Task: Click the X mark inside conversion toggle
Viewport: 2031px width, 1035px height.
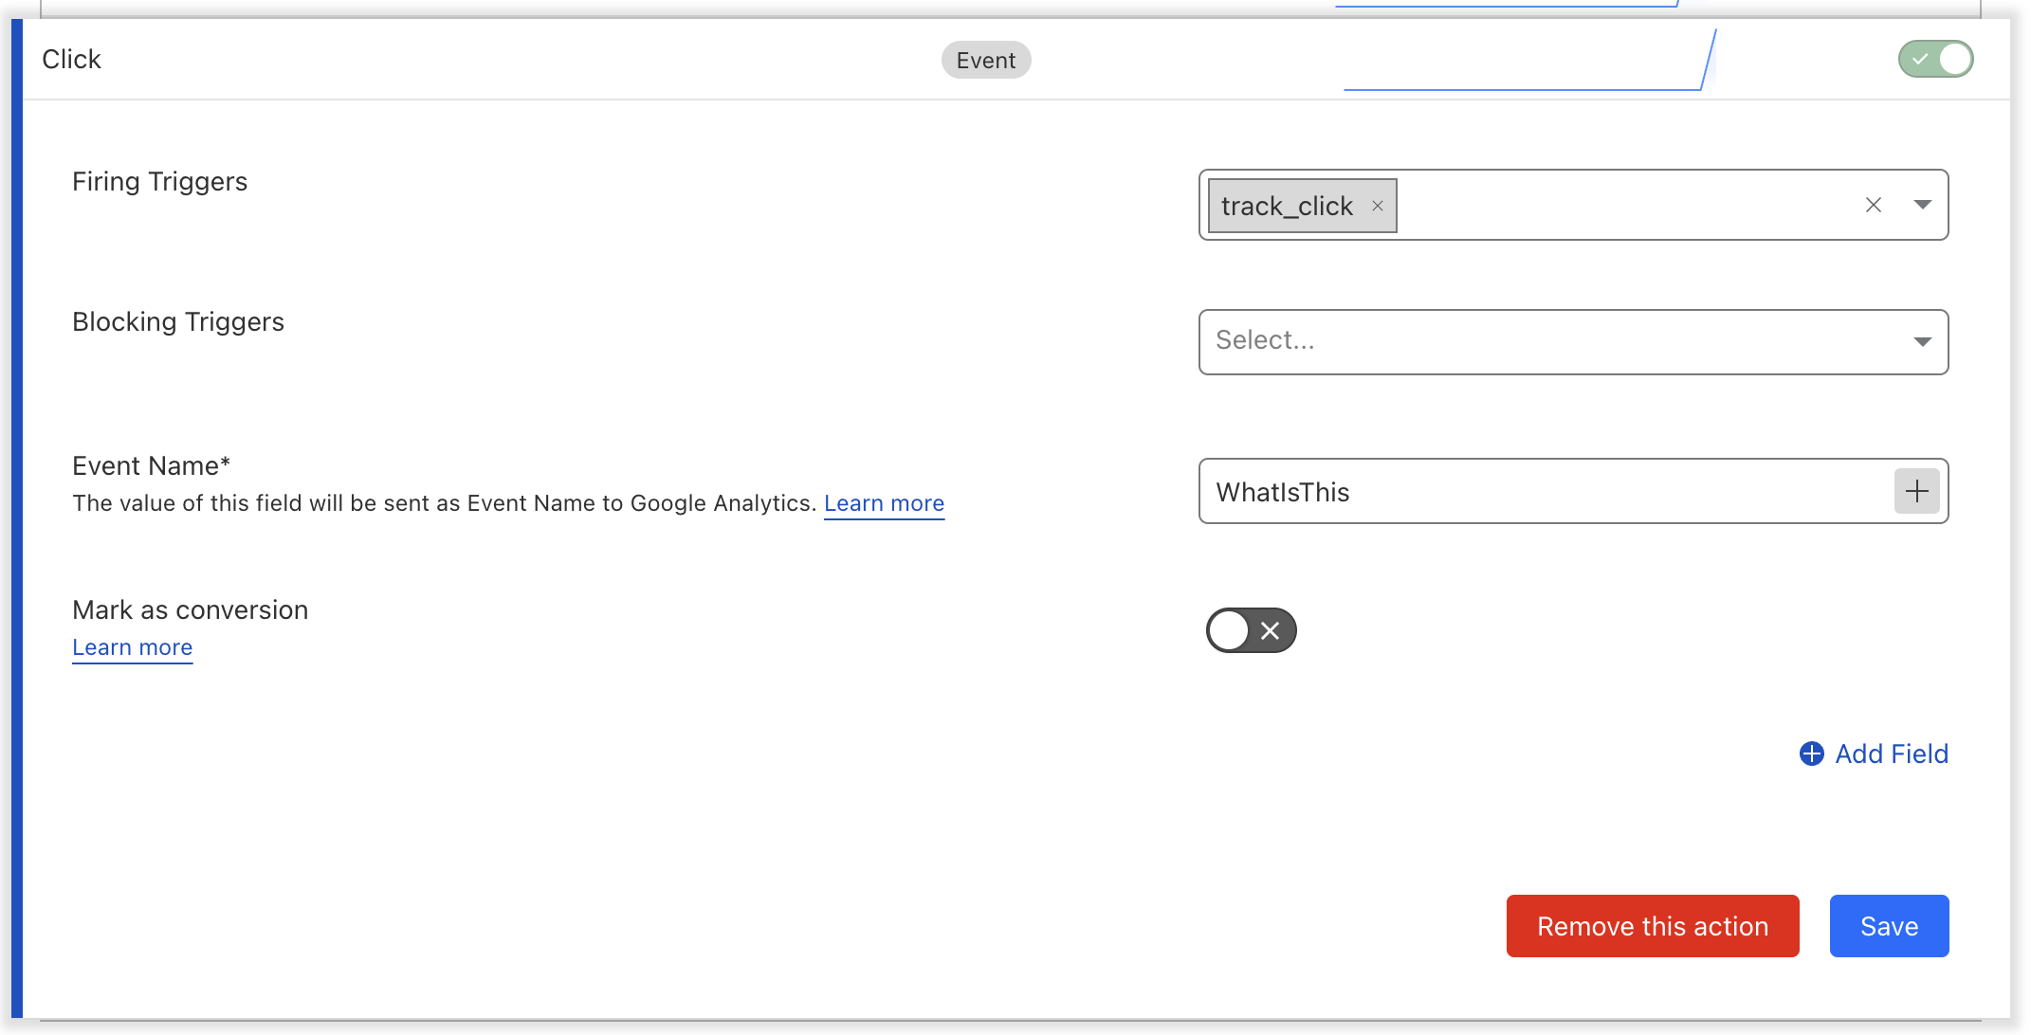Action: pyautogui.click(x=1271, y=630)
